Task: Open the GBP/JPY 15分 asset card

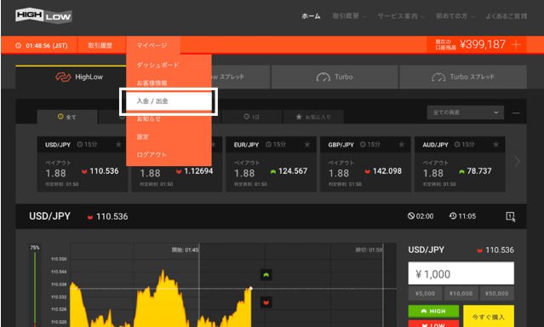Action: click(x=365, y=164)
